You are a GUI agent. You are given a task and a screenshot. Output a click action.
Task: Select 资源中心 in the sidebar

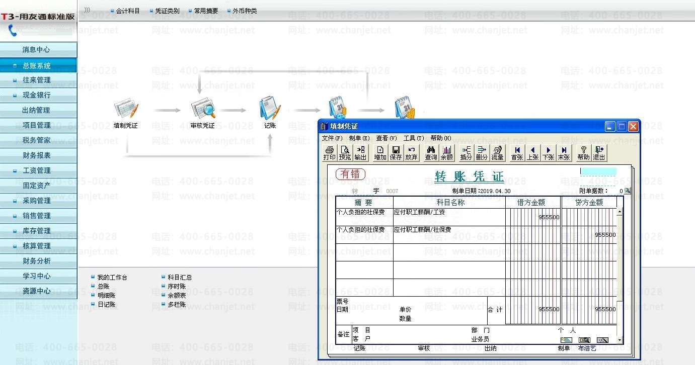click(x=39, y=291)
